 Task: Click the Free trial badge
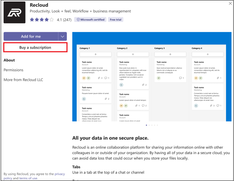click(x=116, y=19)
